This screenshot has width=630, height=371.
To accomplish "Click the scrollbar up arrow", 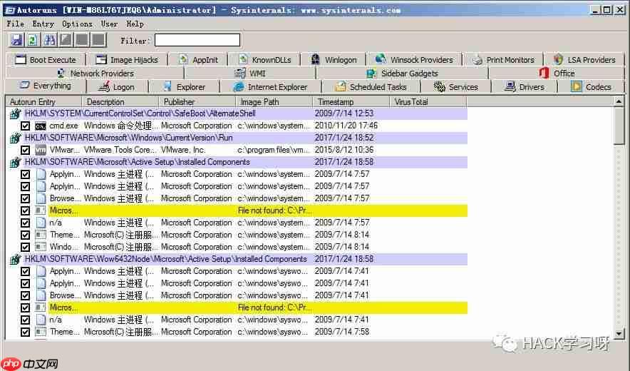I will pyautogui.click(x=619, y=101).
